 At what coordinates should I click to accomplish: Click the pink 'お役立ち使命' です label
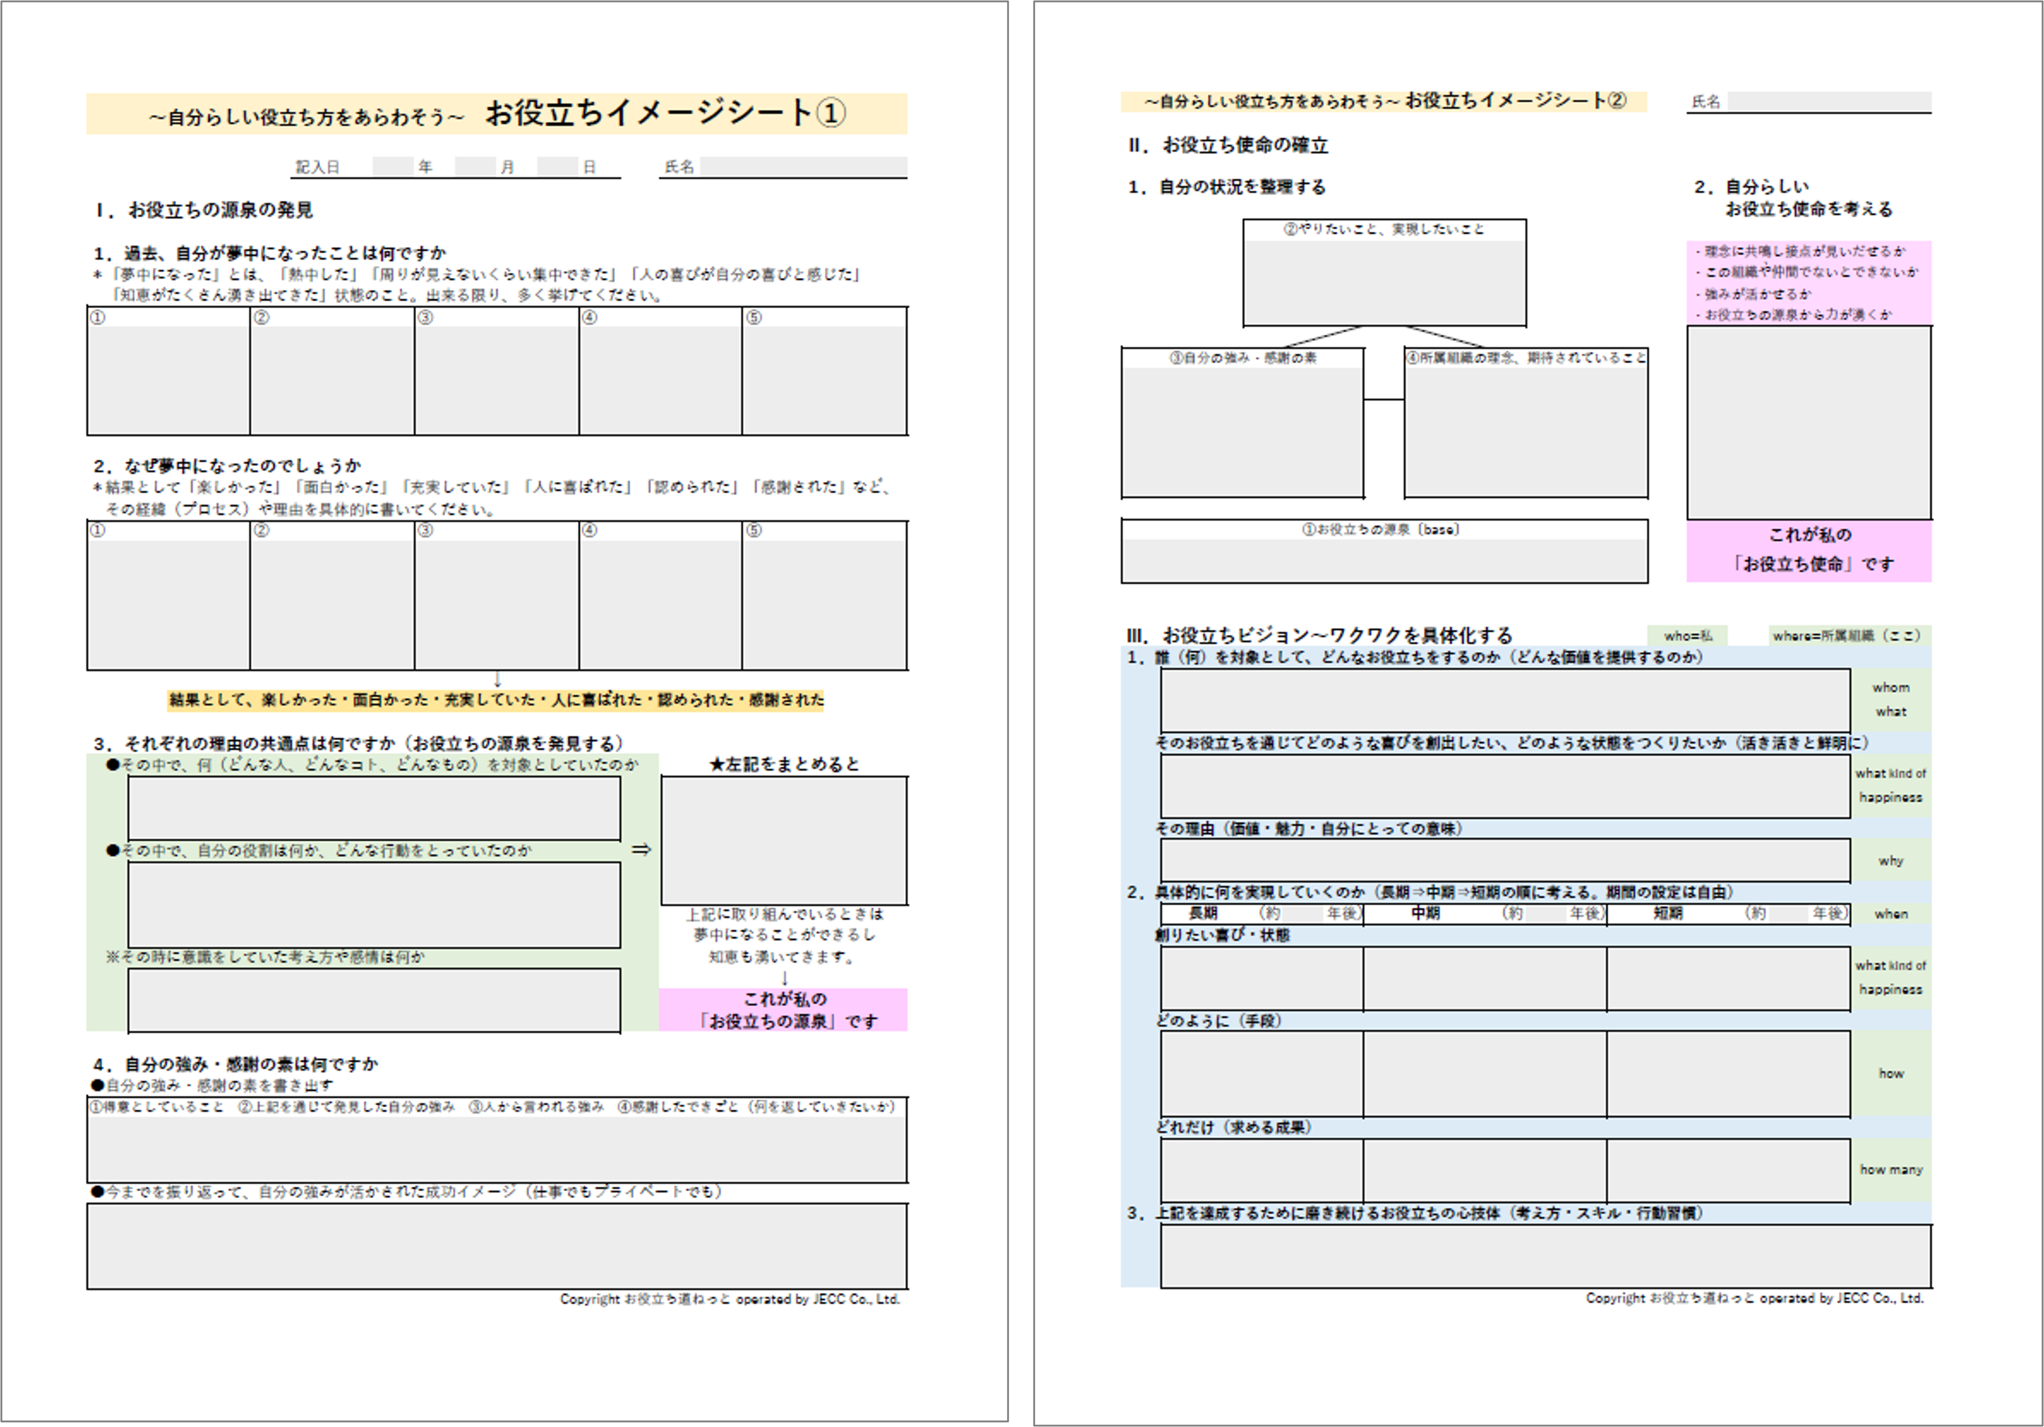(1809, 550)
